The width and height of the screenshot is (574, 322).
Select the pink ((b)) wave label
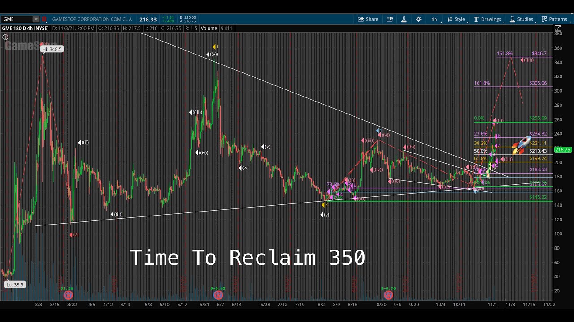(x=409, y=147)
